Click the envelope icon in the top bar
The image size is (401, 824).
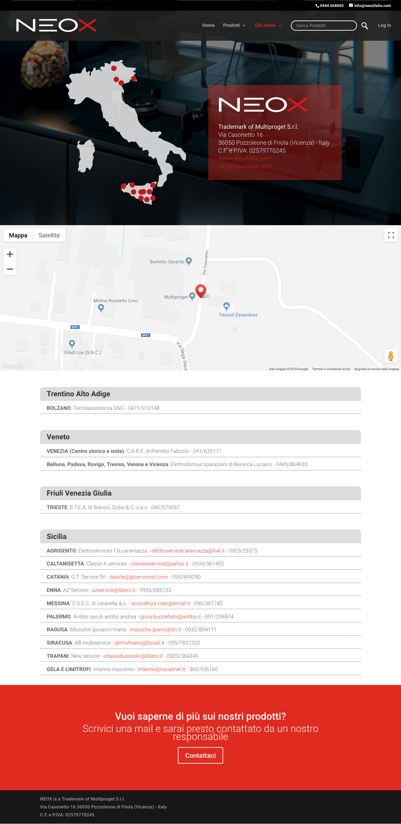pos(351,5)
